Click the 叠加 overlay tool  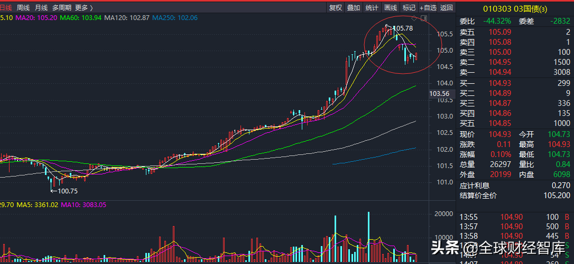(353, 7)
